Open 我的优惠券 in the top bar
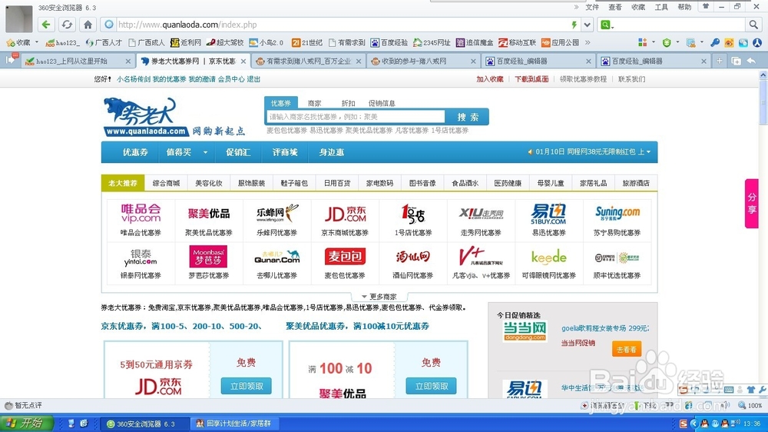 (x=169, y=79)
